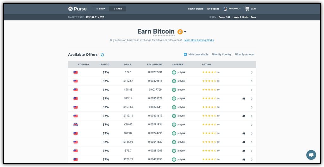Open the $72.02 offer chevron

click(x=252, y=134)
